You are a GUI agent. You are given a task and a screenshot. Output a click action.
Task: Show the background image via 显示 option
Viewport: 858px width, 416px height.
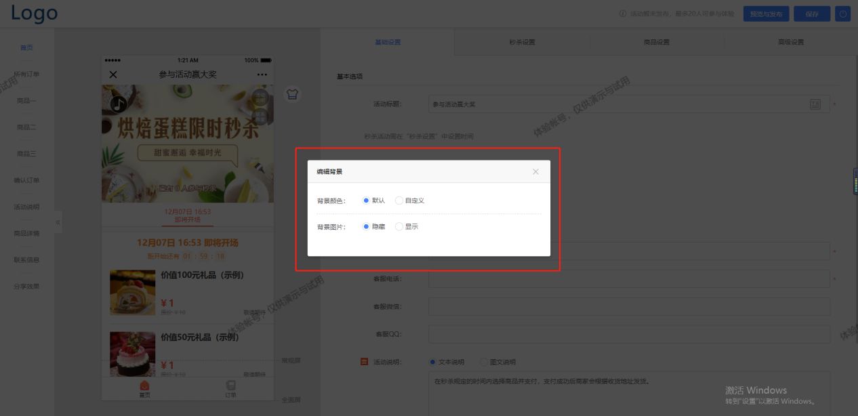tap(400, 226)
